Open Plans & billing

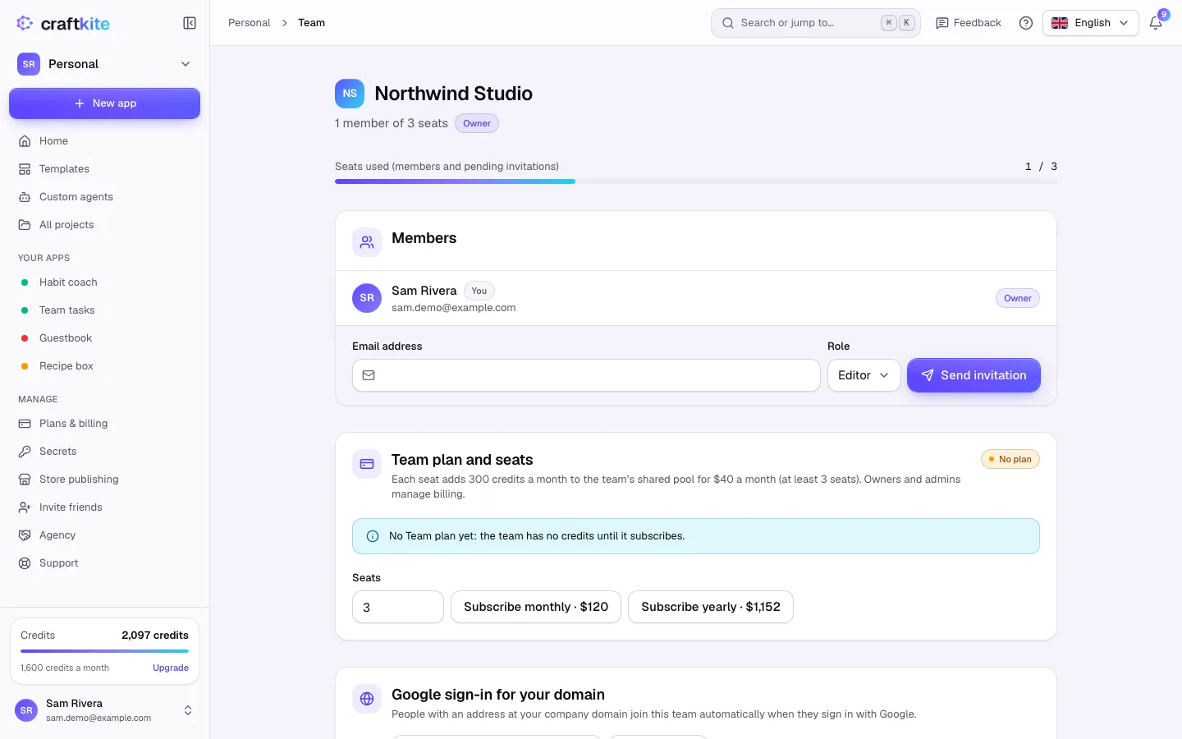(x=104, y=424)
